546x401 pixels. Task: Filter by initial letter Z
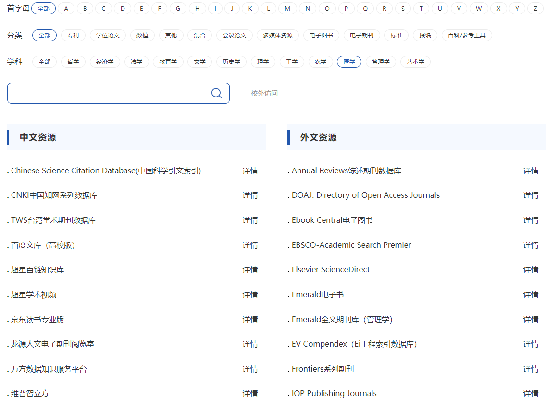[535, 8]
